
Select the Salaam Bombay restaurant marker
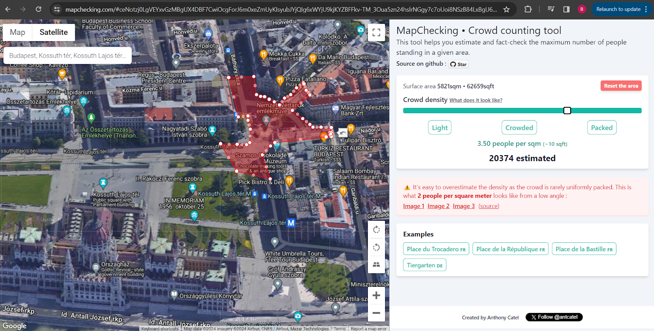point(343,190)
